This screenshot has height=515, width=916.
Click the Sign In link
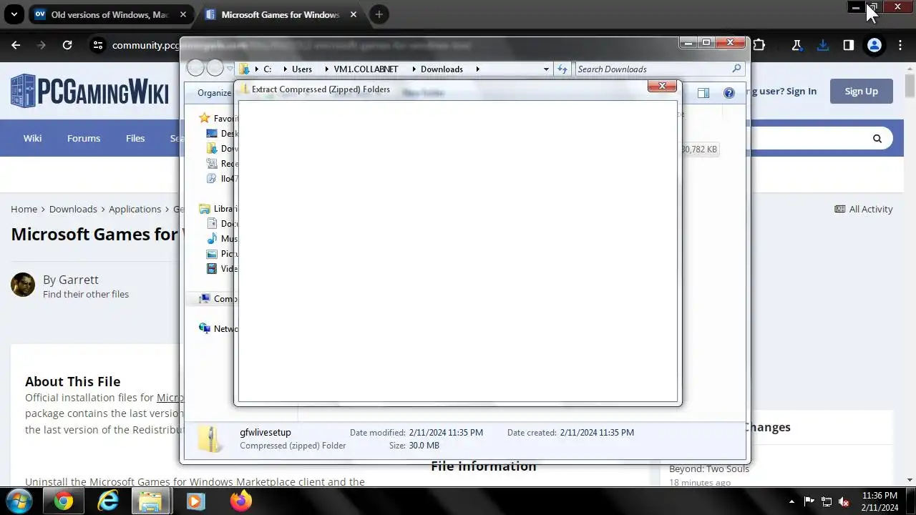pyautogui.click(x=801, y=91)
